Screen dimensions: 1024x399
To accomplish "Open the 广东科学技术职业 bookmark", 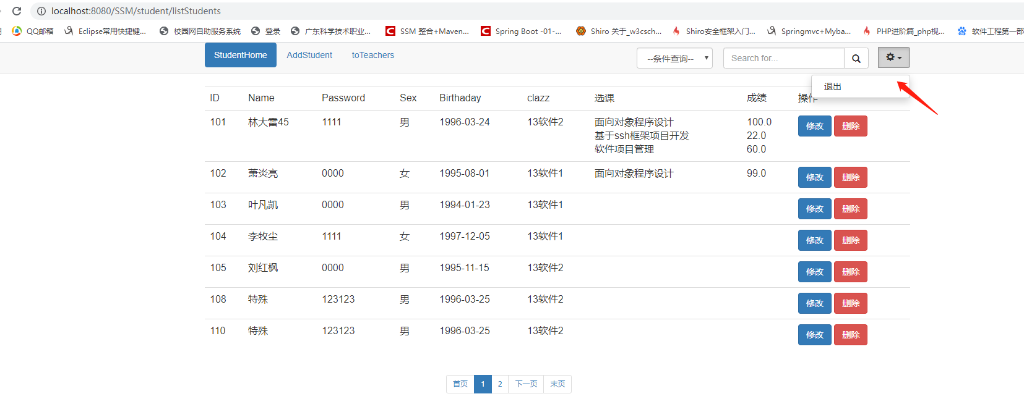I will [331, 31].
